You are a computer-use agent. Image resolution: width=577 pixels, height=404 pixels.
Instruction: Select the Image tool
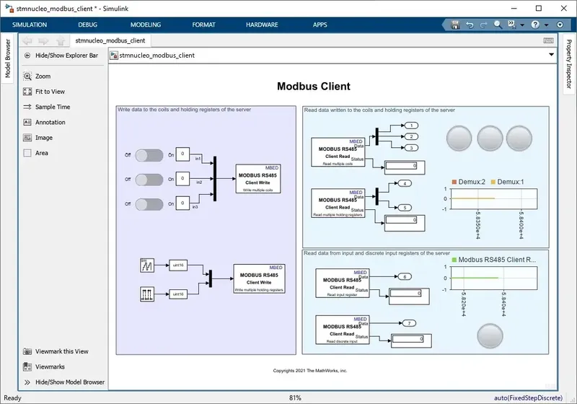click(x=38, y=138)
